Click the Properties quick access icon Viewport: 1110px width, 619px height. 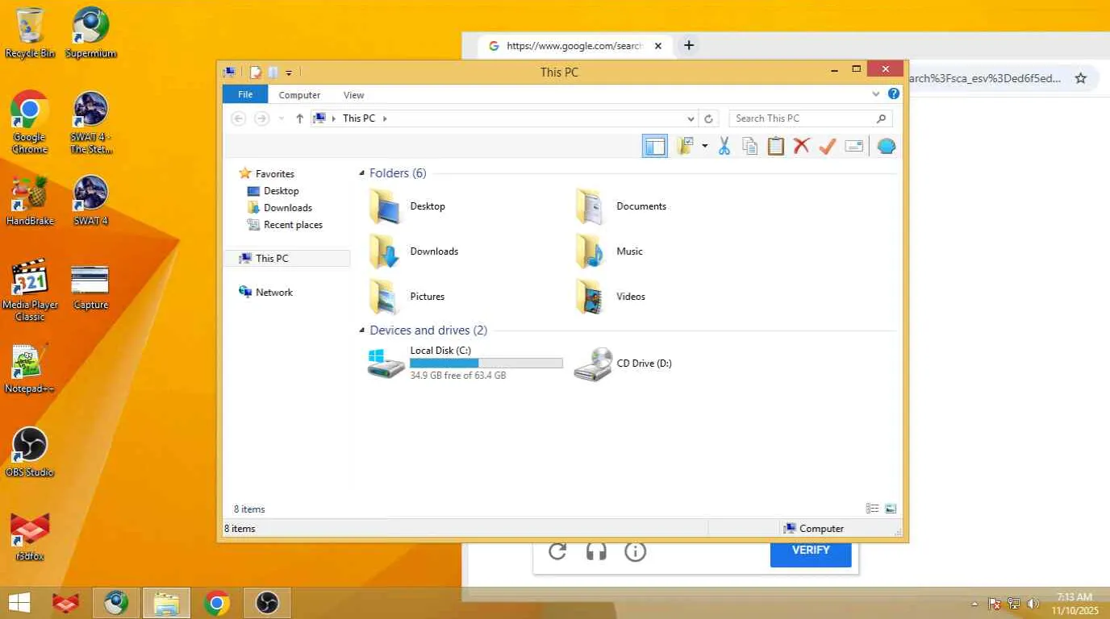(256, 73)
